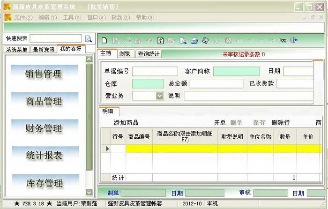The image size is (328, 209).
Task: Switch to the 系统菜单 tab
Action: [17, 50]
